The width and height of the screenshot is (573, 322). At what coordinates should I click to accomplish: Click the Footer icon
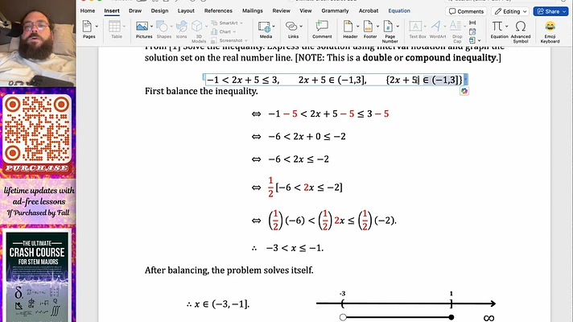(x=369, y=27)
